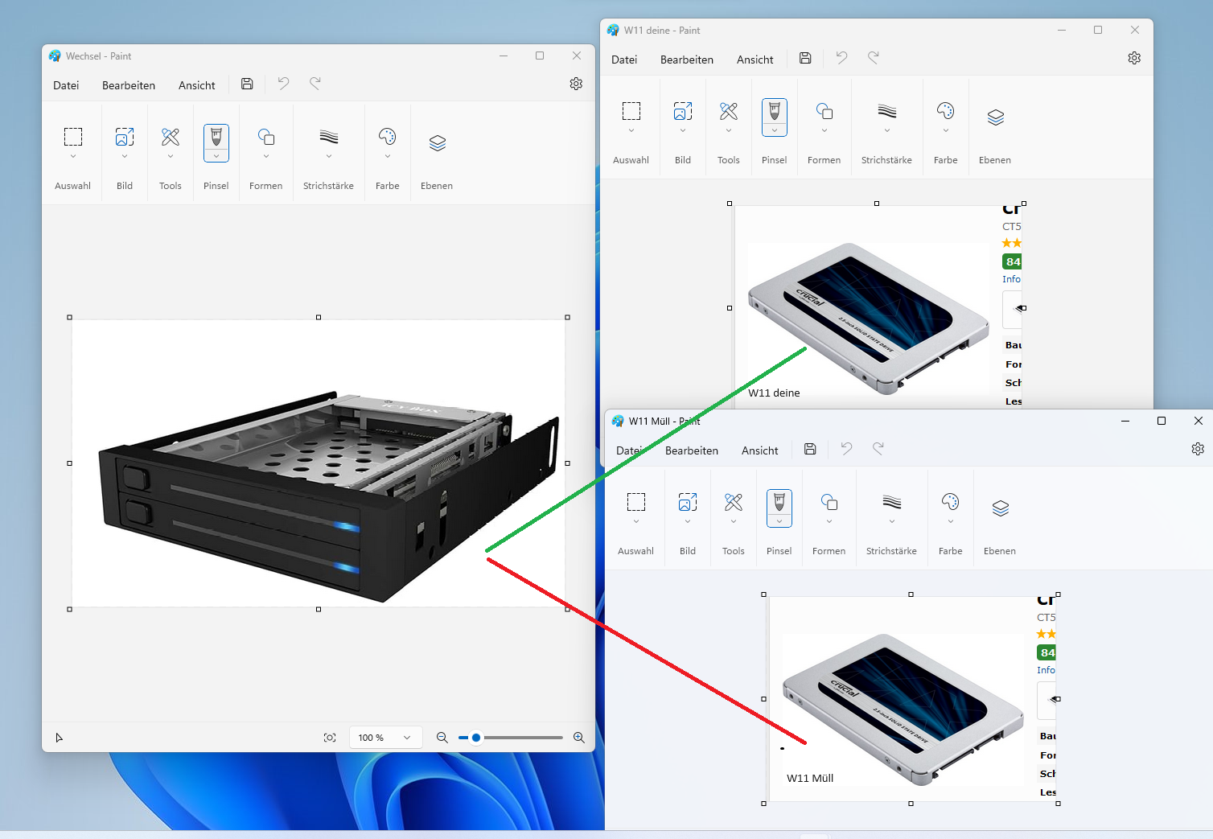Click fit-to-window icon in Wechsel status bar
1213x839 pixels.
pos(330,738)
